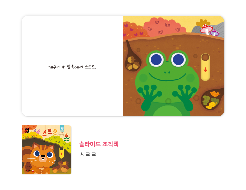The width and height of the screenshot is (246, 190).
Task: Click the pink bush on the hill
Action: 165,27
